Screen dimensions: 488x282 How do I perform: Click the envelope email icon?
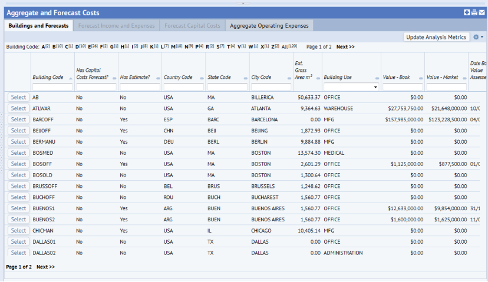[482, 12]
